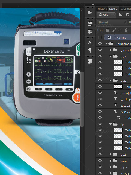Switch to the Channels tab
The image size is (131, 175).
click(x=126, y=9)
